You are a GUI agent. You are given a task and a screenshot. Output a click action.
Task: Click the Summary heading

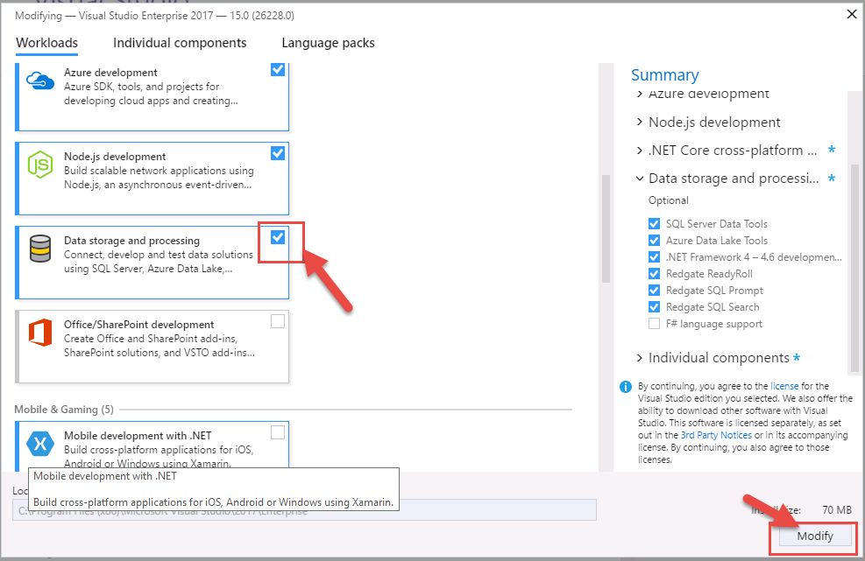665,75
